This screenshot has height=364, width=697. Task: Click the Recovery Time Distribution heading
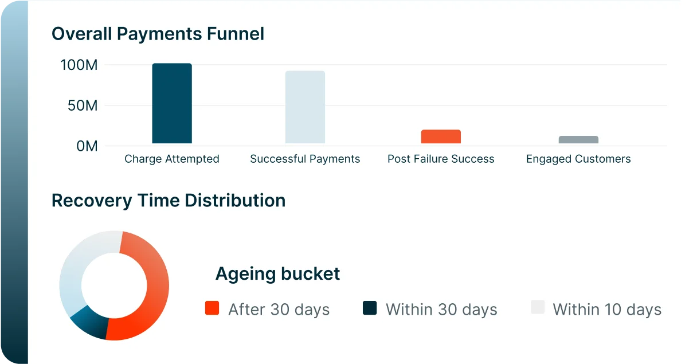169,201
